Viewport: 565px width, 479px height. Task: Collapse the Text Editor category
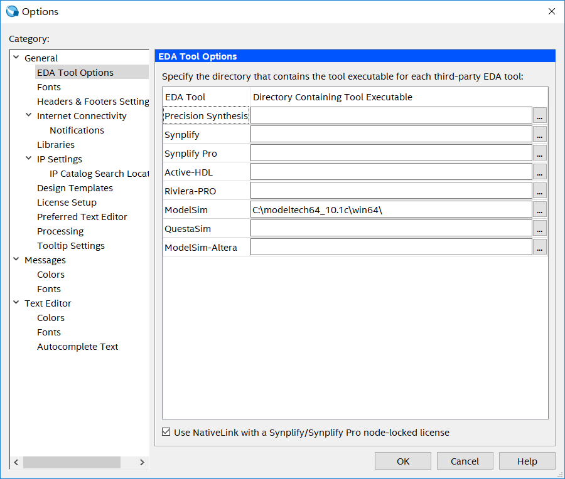pos(16,303)
